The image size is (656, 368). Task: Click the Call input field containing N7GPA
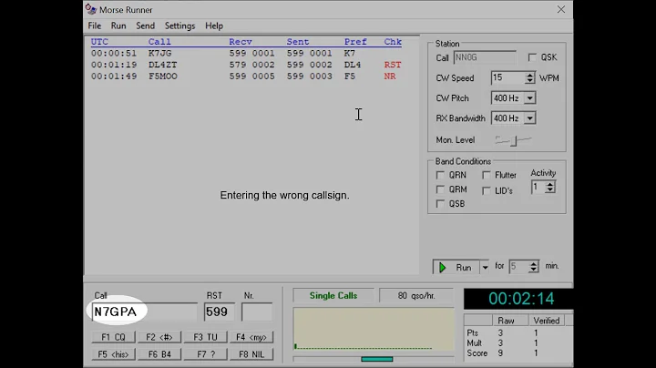click(x=144, y=312)
